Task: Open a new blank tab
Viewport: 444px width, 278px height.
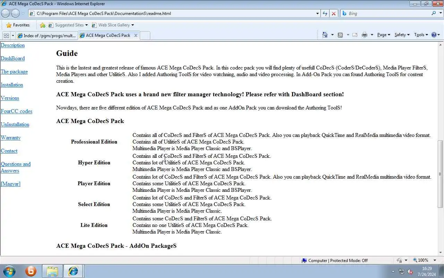Action: point(145,35)
